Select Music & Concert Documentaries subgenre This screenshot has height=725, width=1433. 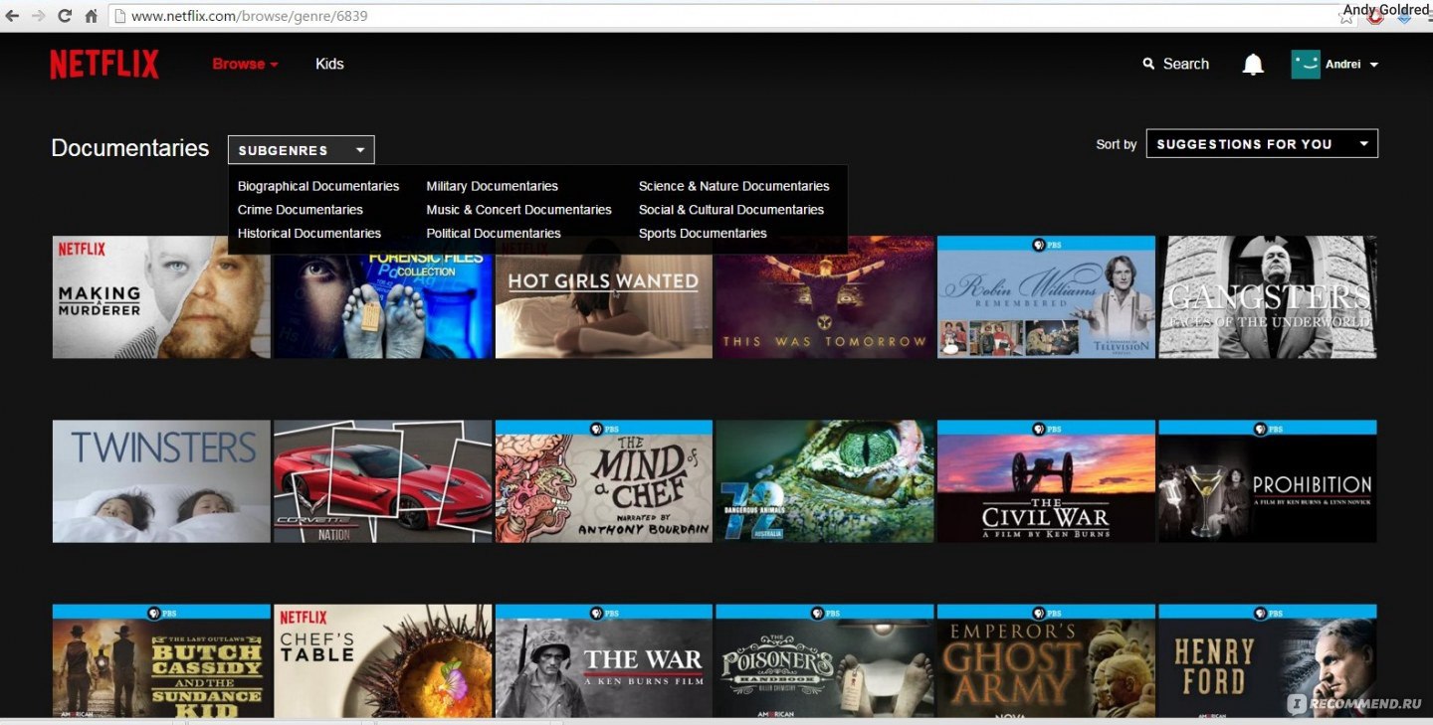tap(519, 210)
